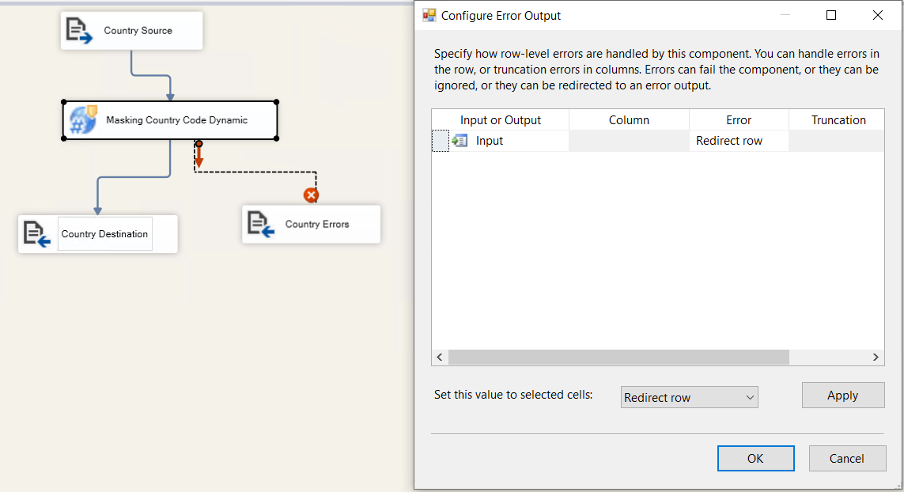This screenshot has height=492, width=904.
Task: Click the red error X on connector
Action: (x=312, y=195)
